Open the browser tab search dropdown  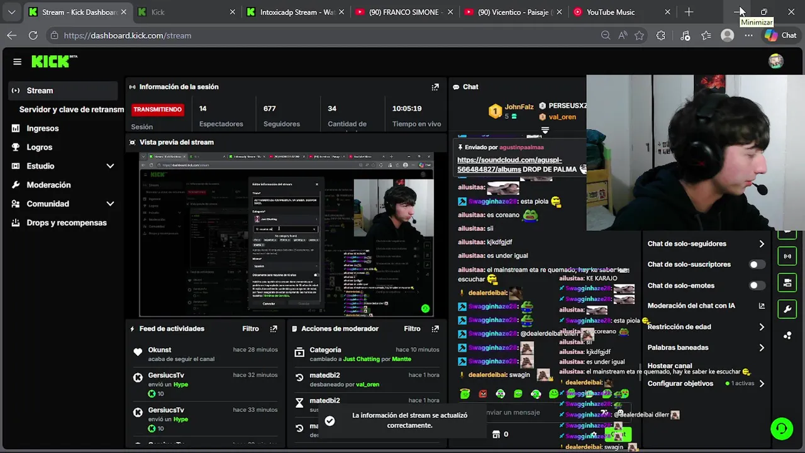click(x=11, y=12)
